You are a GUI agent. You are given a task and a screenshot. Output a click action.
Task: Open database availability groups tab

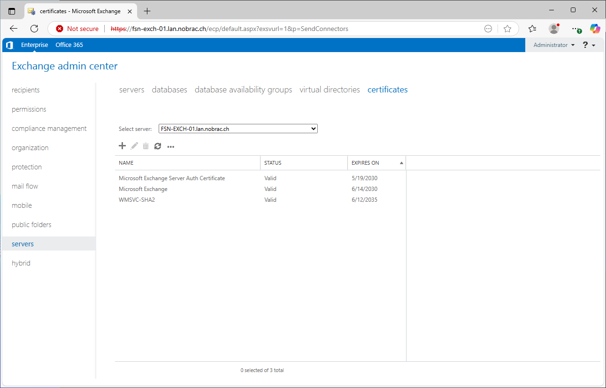point(243,90)
